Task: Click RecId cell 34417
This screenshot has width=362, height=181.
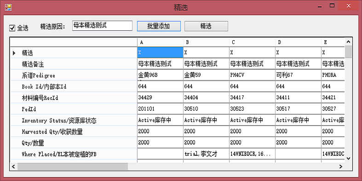Action: tap(252, 98)
